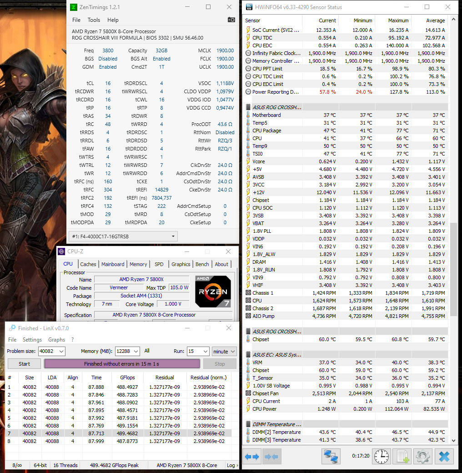
Task: Click the AIO Pump fan icon
Action: point(248,316)
